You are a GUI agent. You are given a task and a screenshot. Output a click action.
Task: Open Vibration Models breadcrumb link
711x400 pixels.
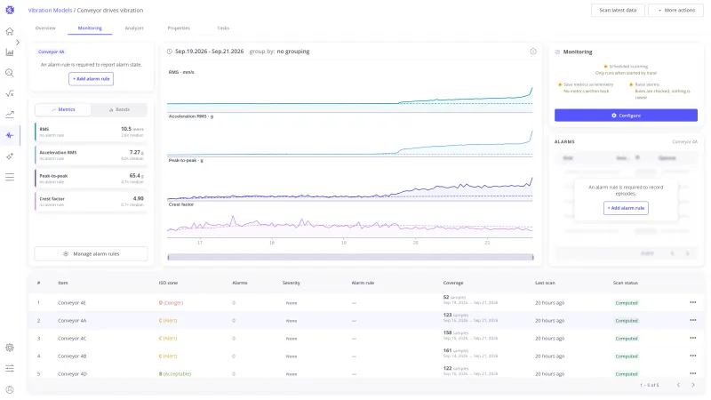(x=50, y=10)
